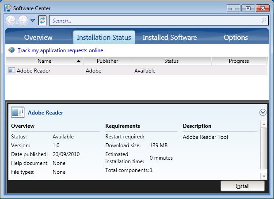Open the Installed Software tab
The image size is (274, 199).
[x=170, y=37]
